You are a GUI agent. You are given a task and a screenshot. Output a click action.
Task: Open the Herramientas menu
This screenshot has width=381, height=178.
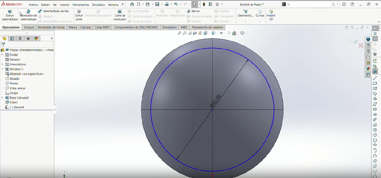(x=81, y=5)
